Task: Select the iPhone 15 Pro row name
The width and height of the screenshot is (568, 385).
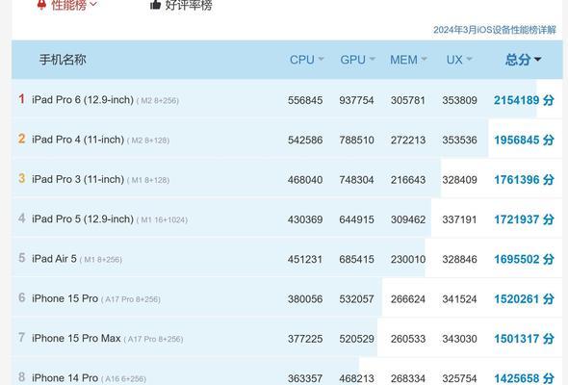Action: tap(65, 298)
